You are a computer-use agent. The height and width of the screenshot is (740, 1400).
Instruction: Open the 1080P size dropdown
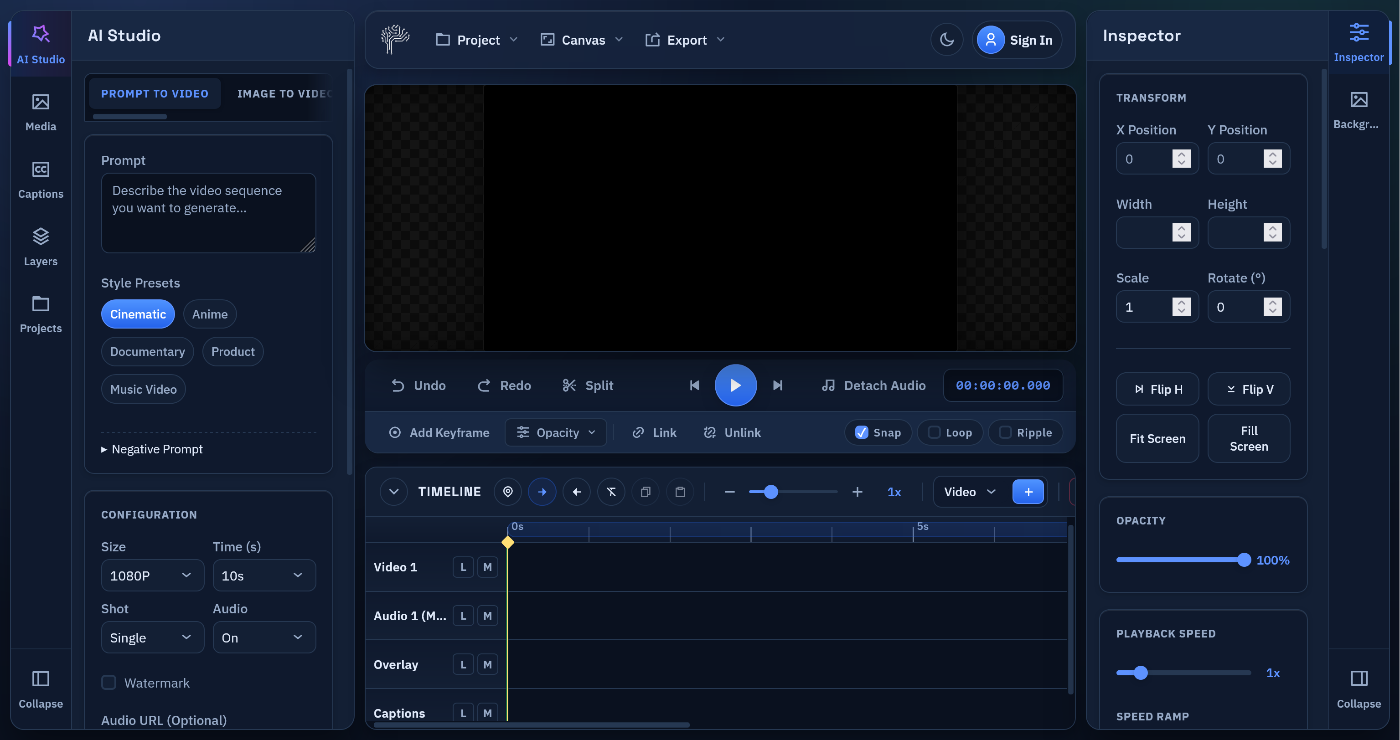point(152,576)
